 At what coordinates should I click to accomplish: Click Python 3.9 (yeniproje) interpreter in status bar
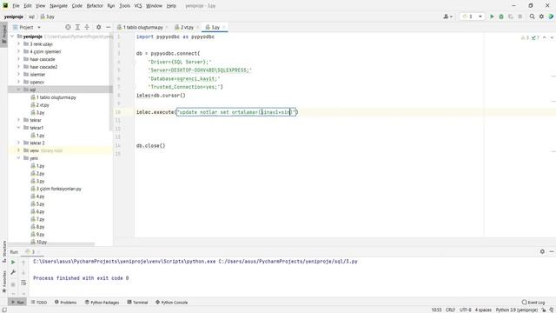(516, 310)
